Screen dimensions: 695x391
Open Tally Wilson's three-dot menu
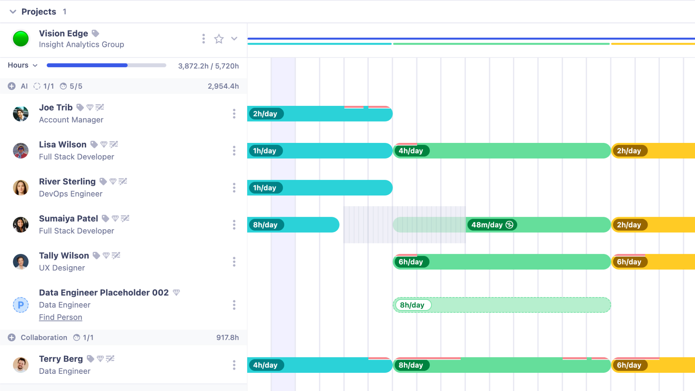(x=234, y=262)
